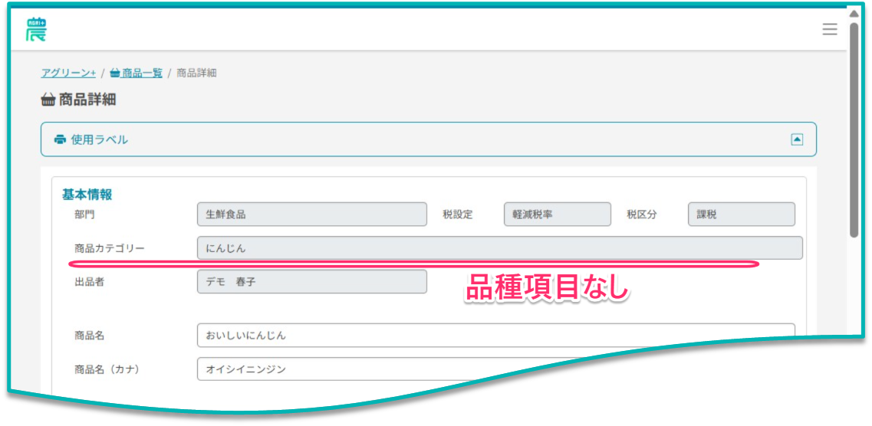This screenshot has width=872, height=426.
Task: Select the 部門 field showing 生鮮食品
Action: [x=311, y=215]
